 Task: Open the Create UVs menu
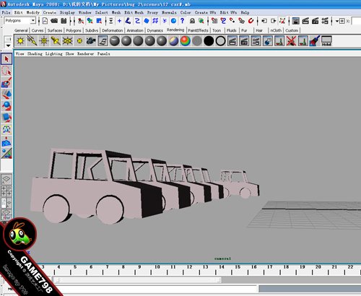point(205,12)
